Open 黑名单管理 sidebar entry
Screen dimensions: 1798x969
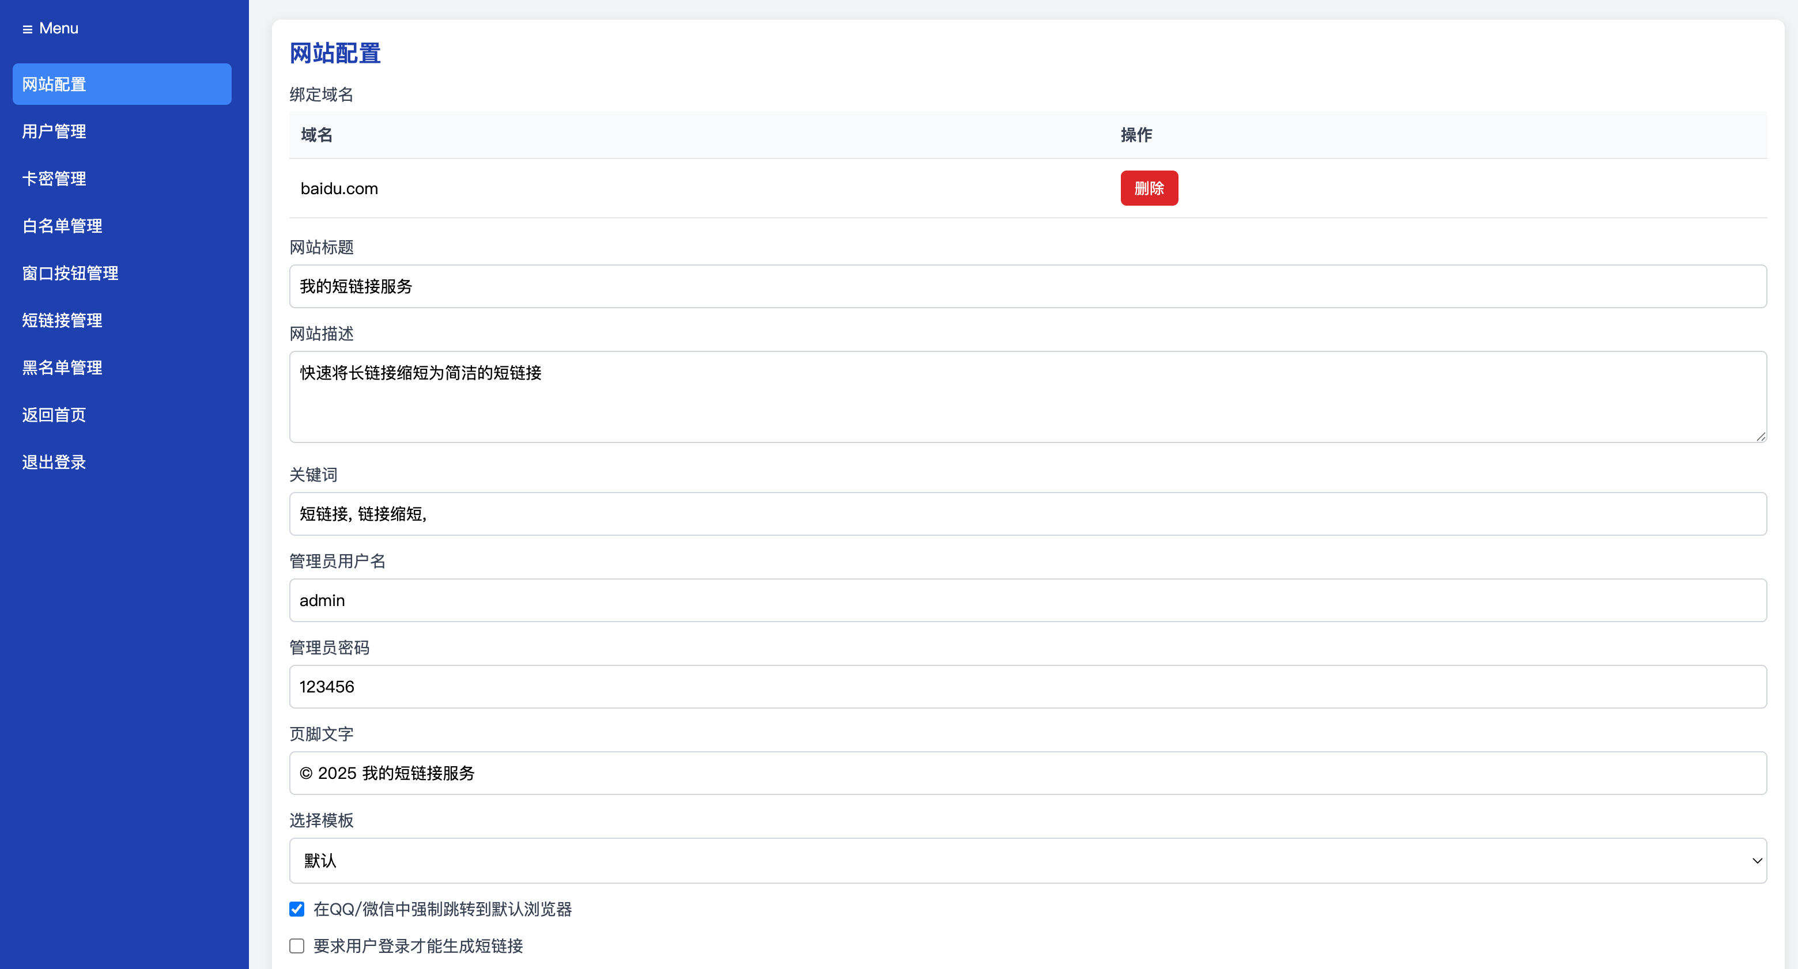tap(62, 368)
